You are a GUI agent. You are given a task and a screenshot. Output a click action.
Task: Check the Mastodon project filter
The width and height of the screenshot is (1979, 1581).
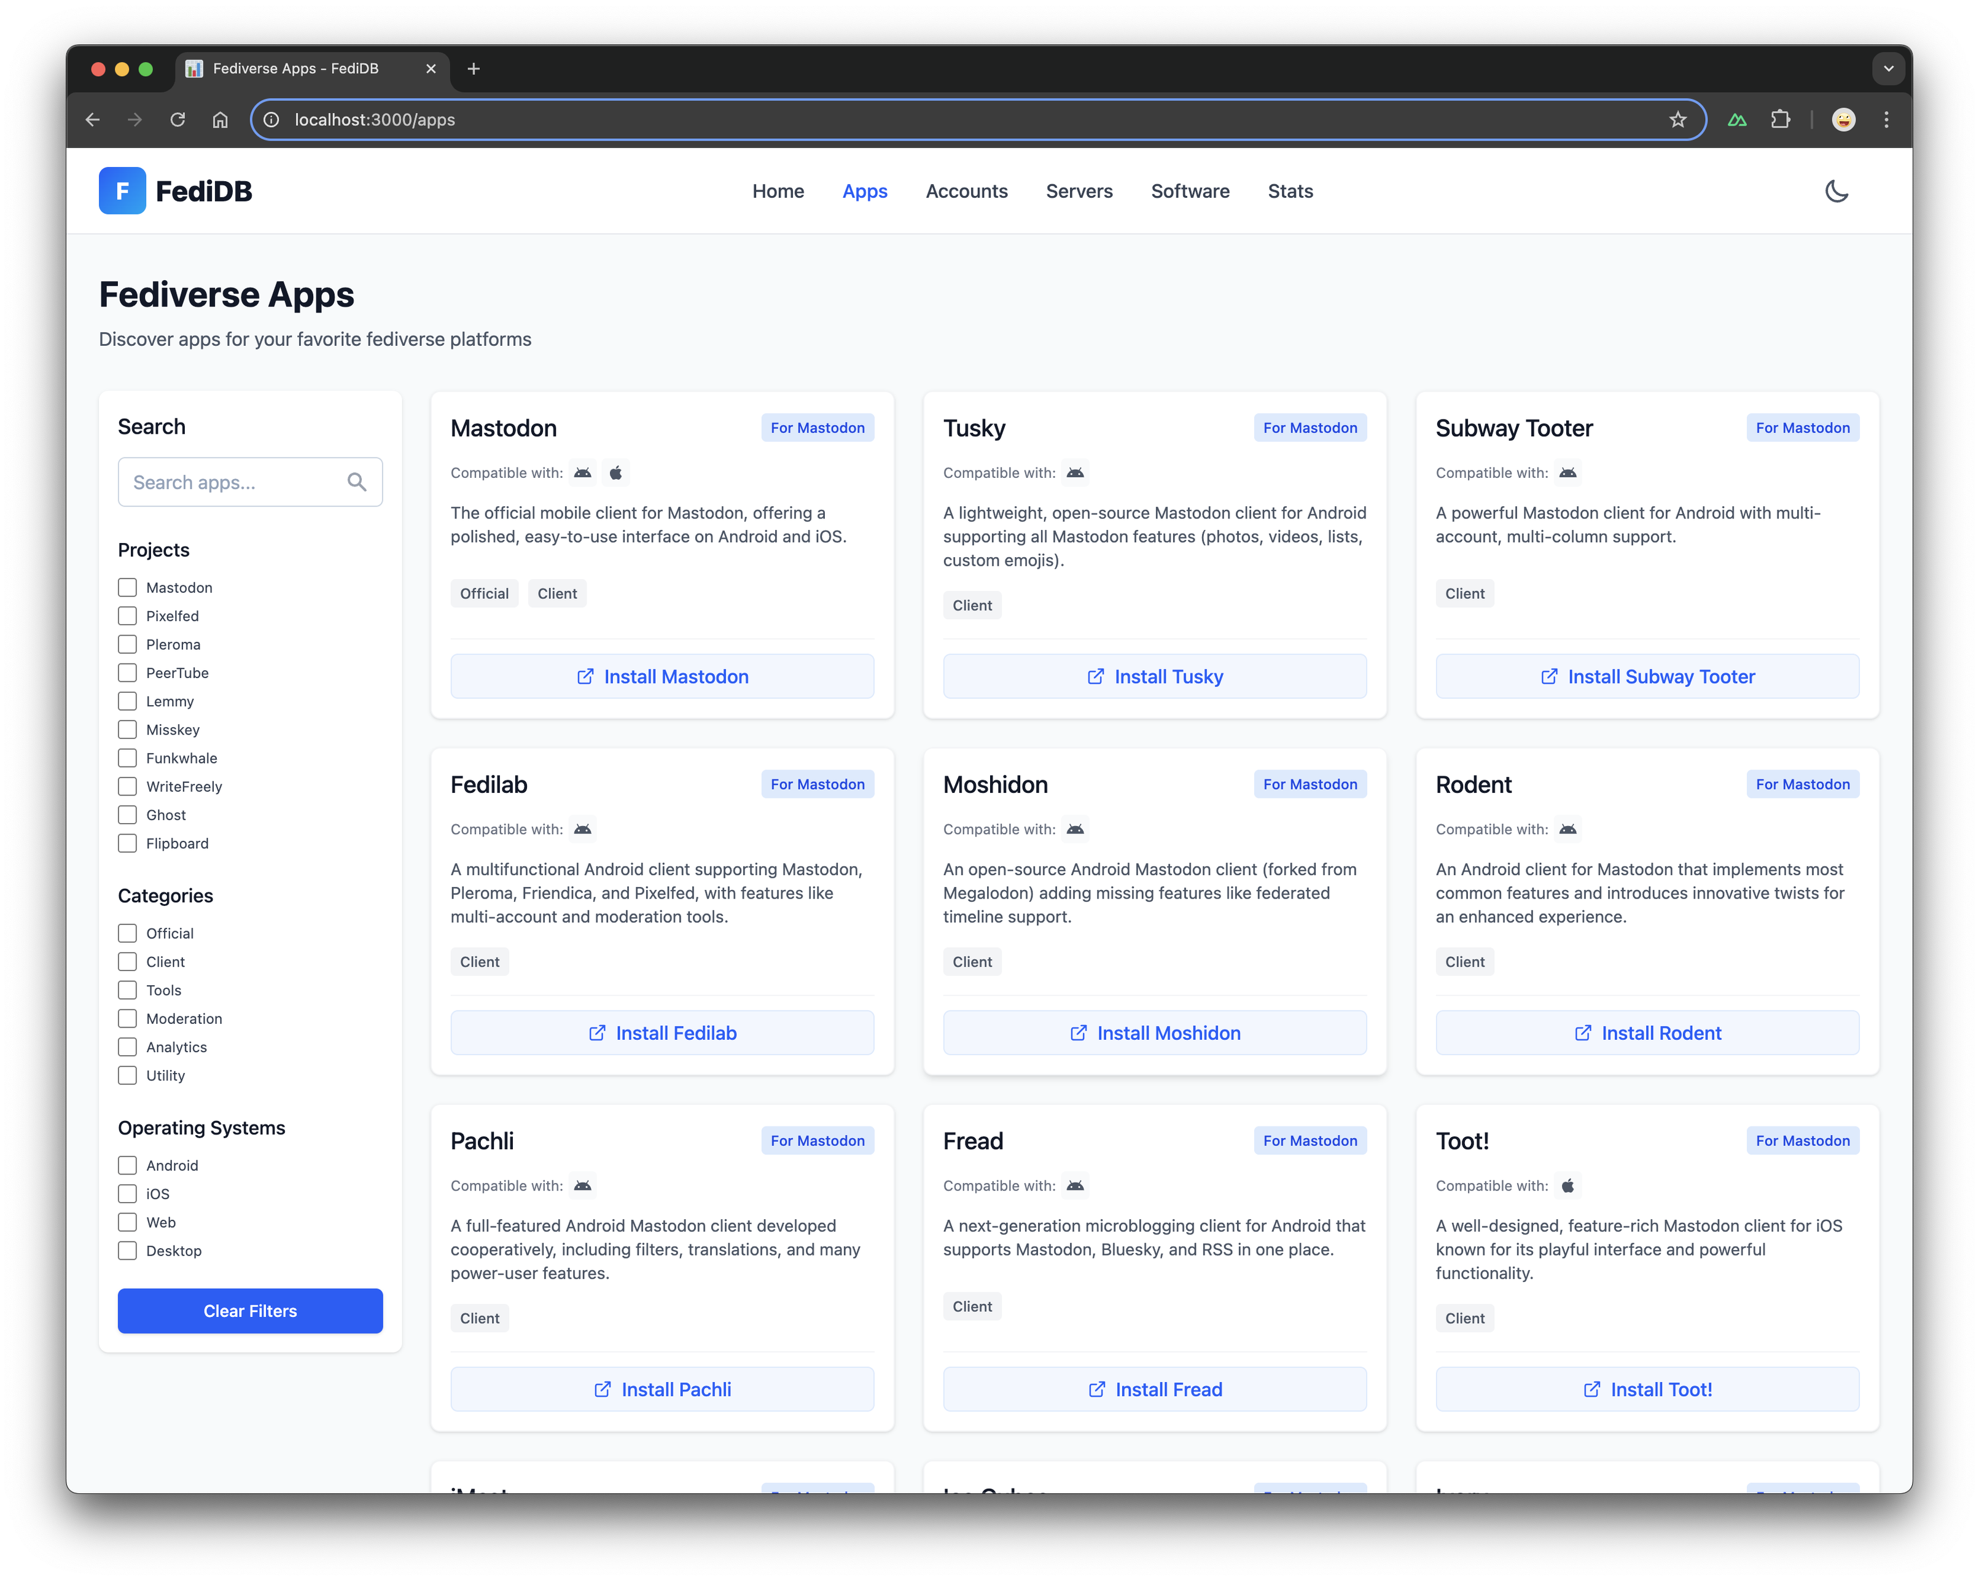128,588
